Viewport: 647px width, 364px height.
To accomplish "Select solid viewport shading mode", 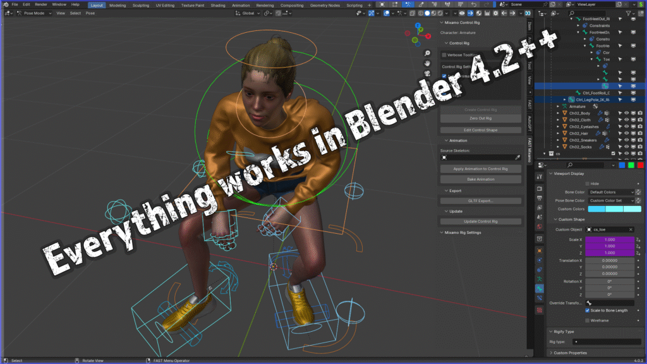I will (427, 13).
